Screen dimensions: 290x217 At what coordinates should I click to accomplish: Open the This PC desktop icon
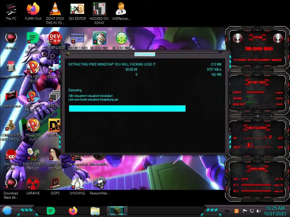(11, 12)
